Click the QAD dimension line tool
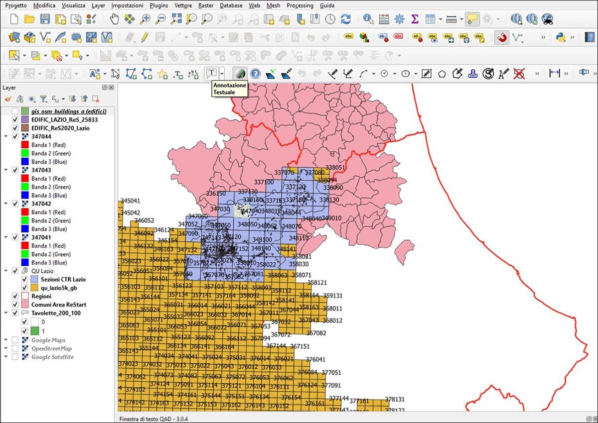The width and height of the screenshot is (598, 423). click(554, 73)
